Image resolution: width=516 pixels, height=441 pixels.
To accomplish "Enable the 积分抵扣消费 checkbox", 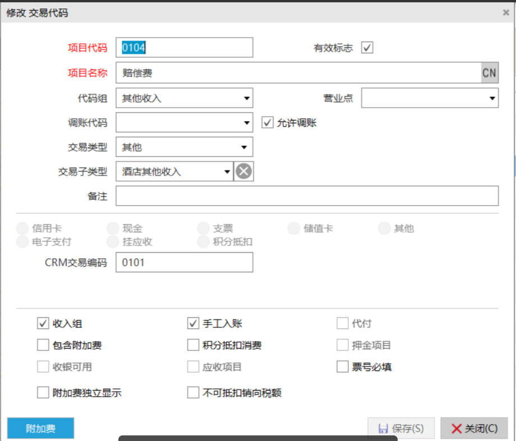I will click(x=193, y=345).
